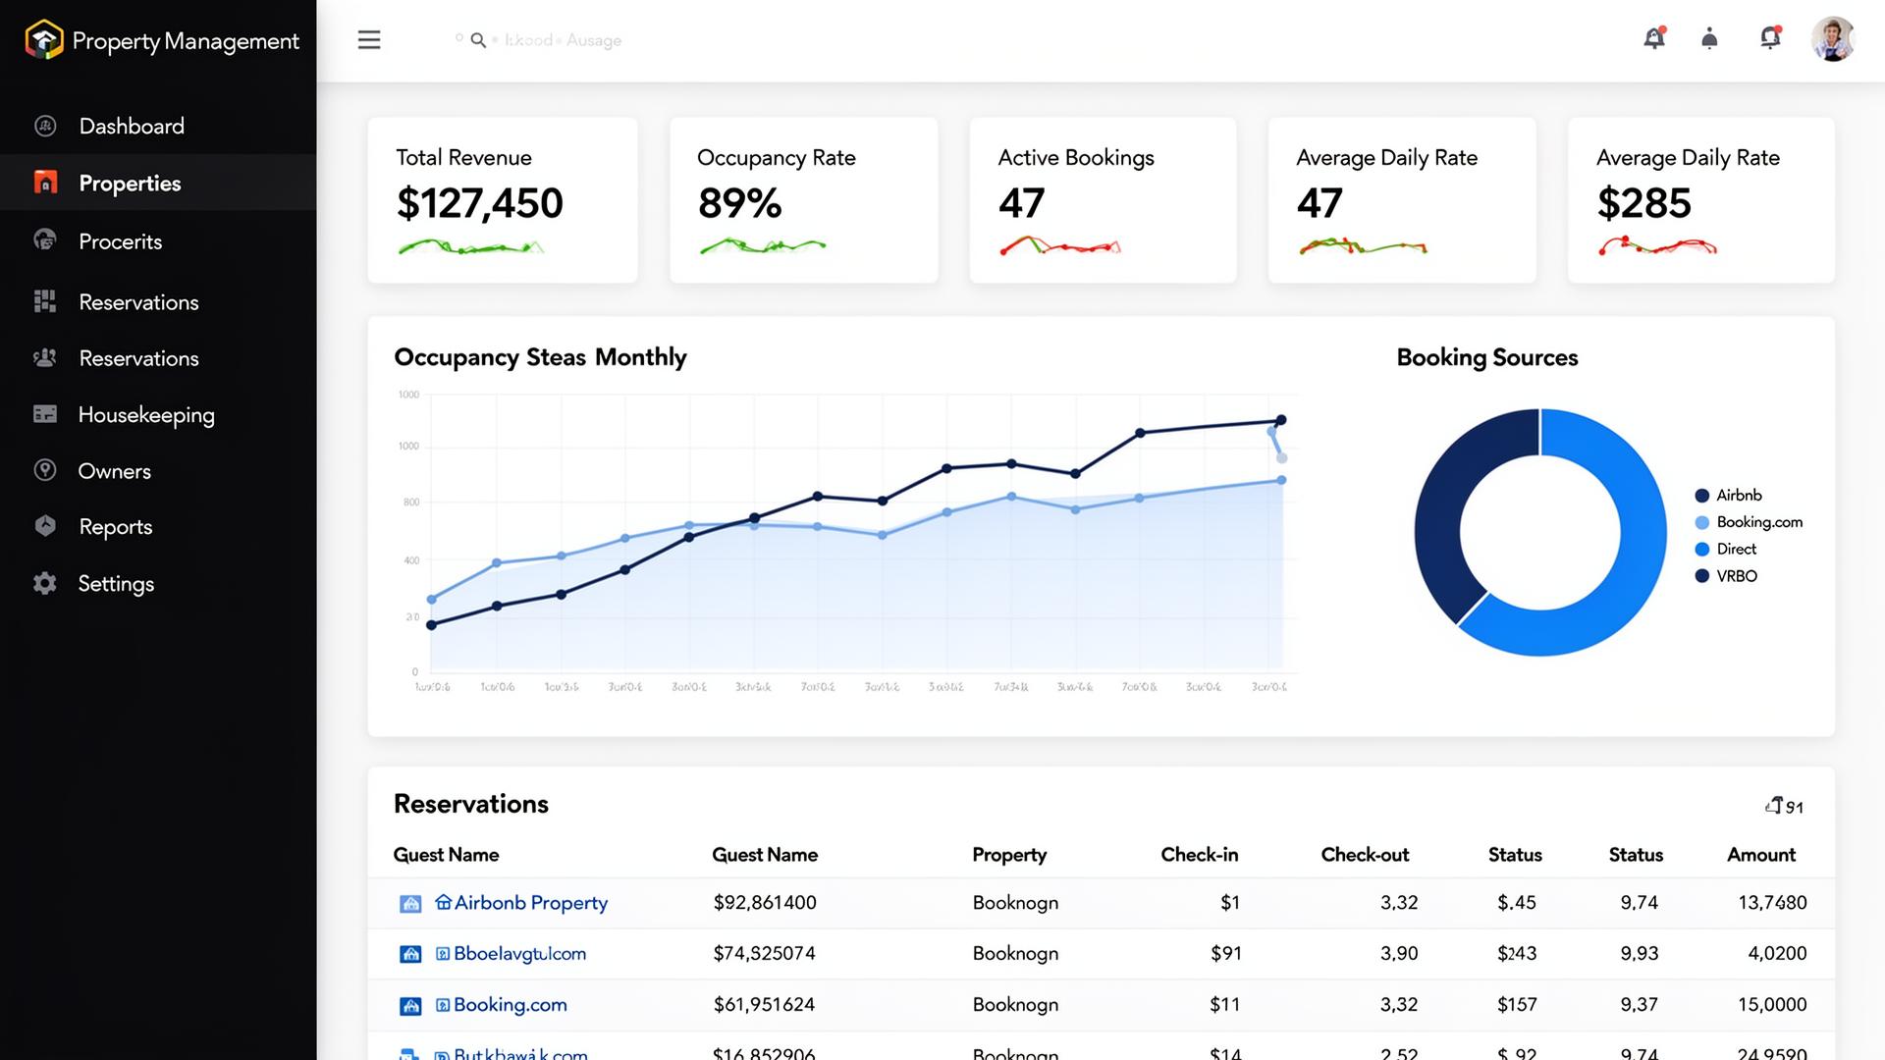
Task: Open the hamburger menu
Action: pos(369,40)
